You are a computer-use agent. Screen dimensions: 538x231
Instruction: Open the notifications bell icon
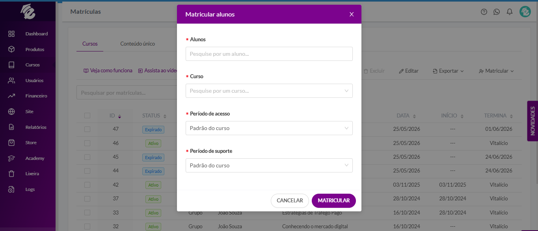510,12
